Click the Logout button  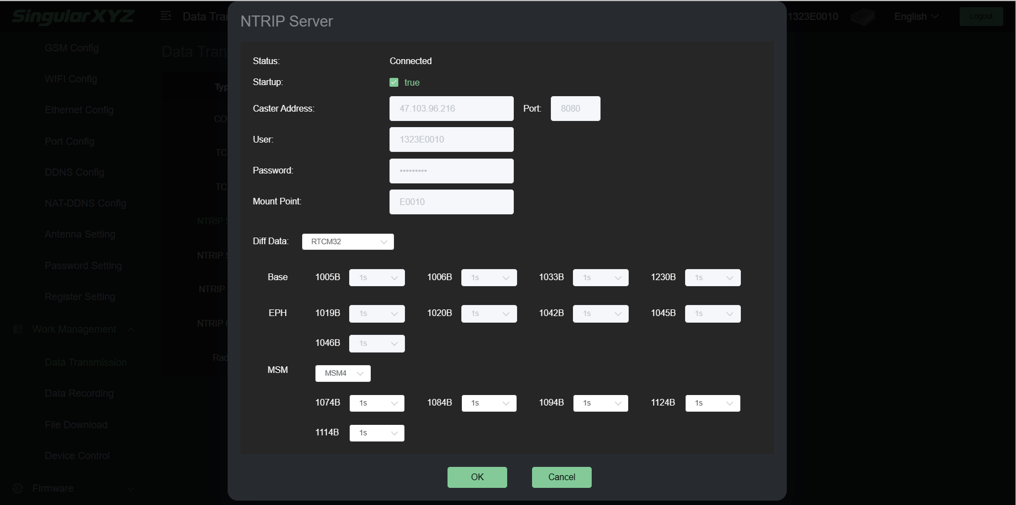(x=981, y=17)
